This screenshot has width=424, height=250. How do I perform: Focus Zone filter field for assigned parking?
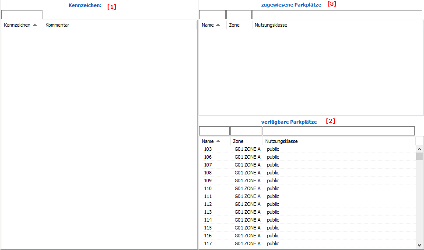(239, 15)
